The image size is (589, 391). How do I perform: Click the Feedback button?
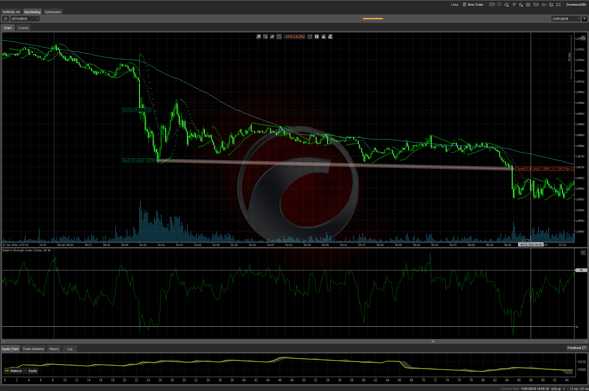[x=577, y=348]
